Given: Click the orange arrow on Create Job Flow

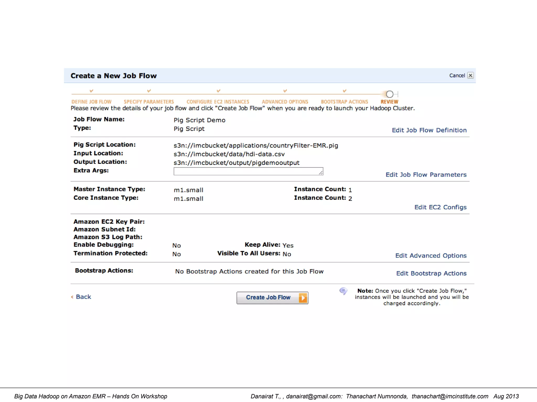Looking at the screenshot, I should [303, 298].
